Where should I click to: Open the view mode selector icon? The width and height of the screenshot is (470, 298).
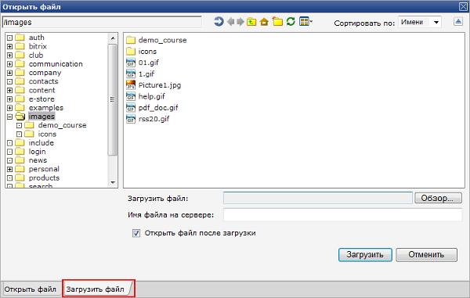pos(305,22)
